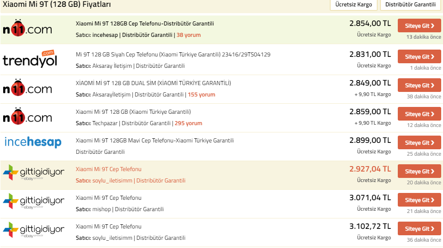Screen dimensions: 443x248
Task: Click '+ 9,90 TL Kargo' under 2.849,00 TL
Action: click(373, 95)
